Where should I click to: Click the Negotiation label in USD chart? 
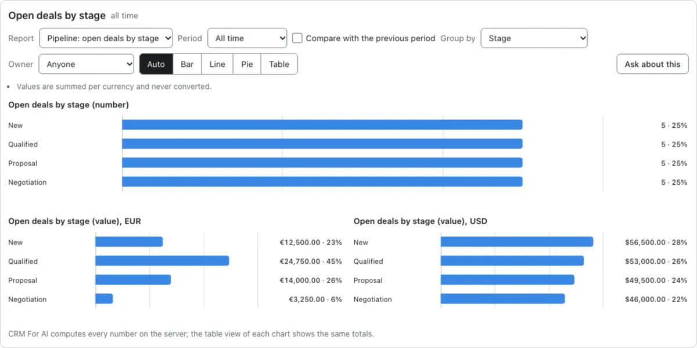coord(373,299)
